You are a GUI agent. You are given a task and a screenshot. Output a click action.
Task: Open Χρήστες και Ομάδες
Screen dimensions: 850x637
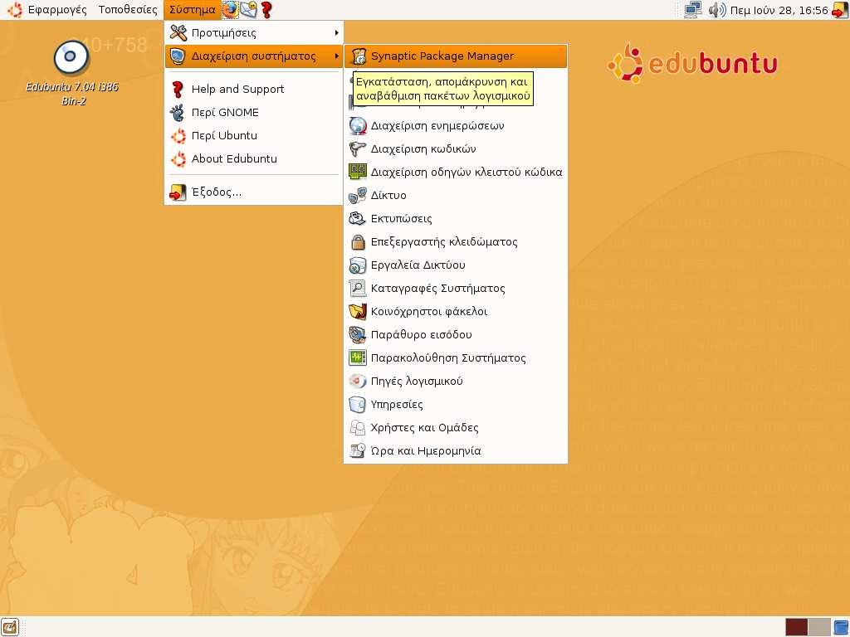456,429
